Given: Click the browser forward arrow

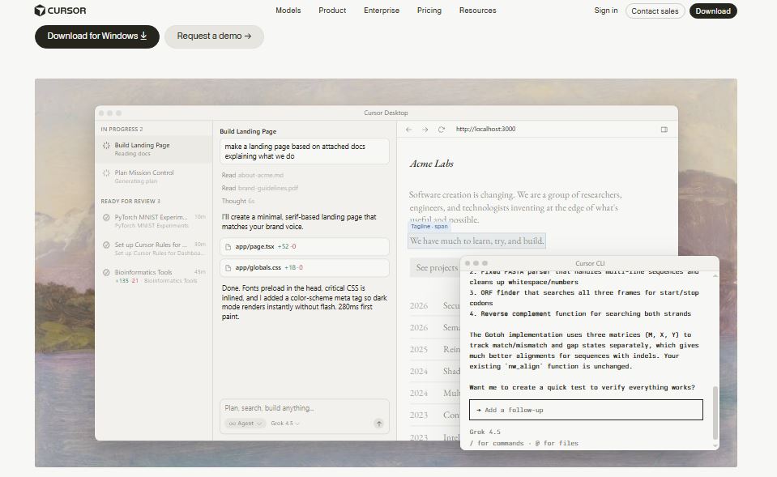Looking at the screenshot, I should click(x=425, y=130).
